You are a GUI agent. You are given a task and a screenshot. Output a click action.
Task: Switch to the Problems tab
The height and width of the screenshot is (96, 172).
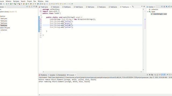(43, 75)
